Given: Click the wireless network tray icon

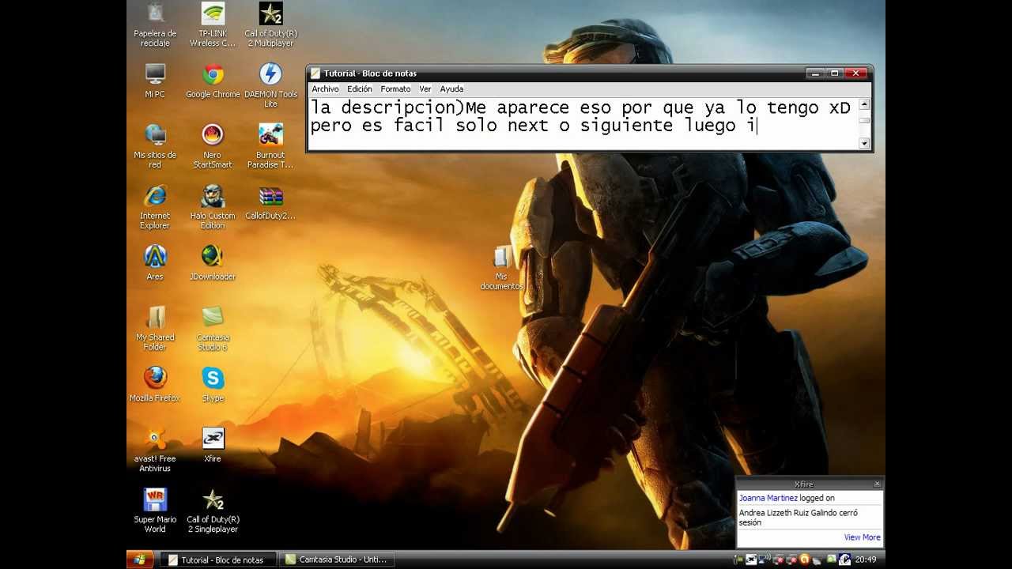Looking at the screenshot, I should tap(765, 560).
